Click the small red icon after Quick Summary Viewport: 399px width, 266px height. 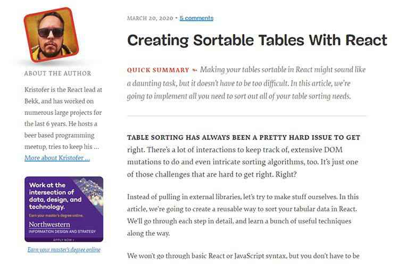pos(195,70)
